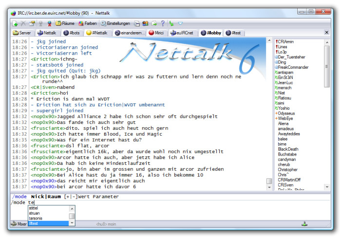The height and width of the screenshot is (238, 341).
Task: Select the active #lobby tab
Action: coord(211,33)
